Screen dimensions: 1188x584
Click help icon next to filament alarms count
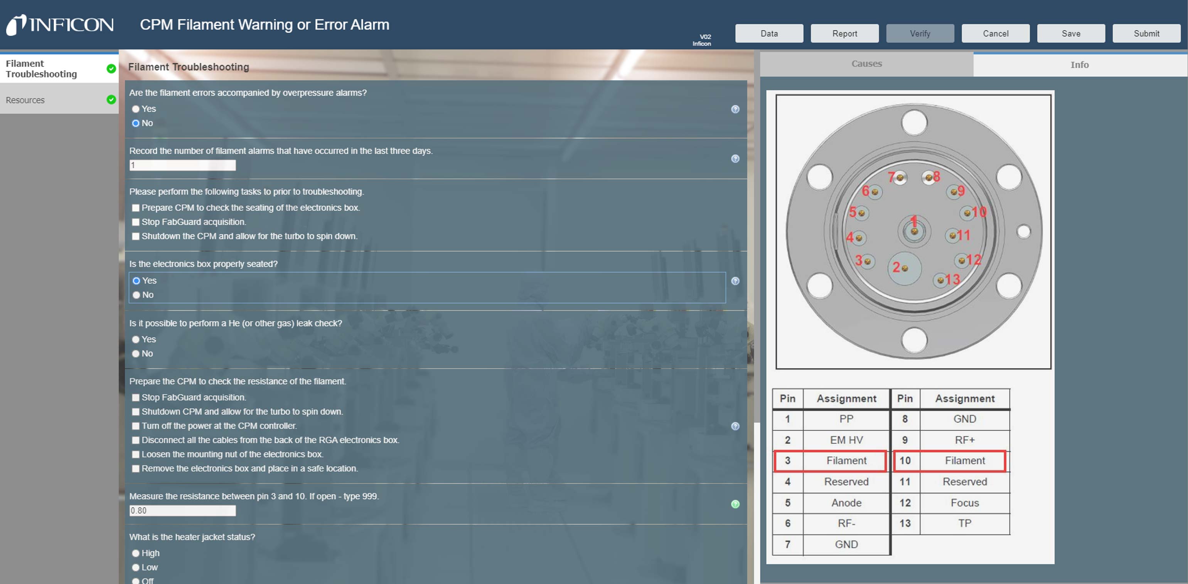(x=735, y=158)
